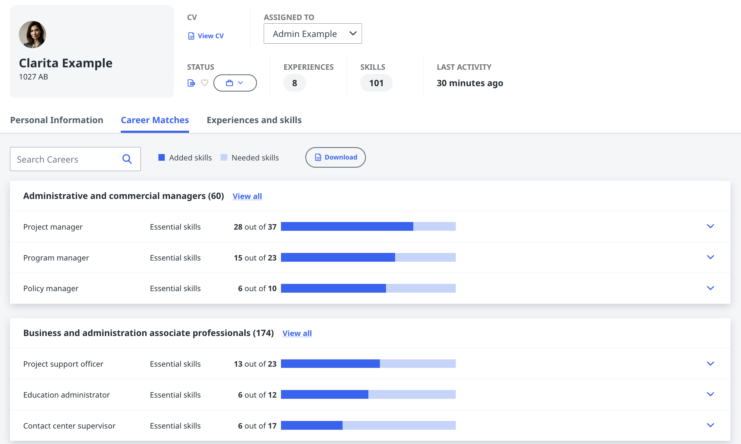This screenshot has width=741, height=444.
Task: Expand the Education administrator chevron
Action: pyautogui.click(x=710, y=394)
